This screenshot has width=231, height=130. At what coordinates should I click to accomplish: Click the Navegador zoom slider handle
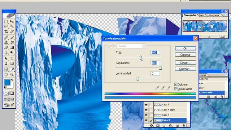click(x=209, y=37)
